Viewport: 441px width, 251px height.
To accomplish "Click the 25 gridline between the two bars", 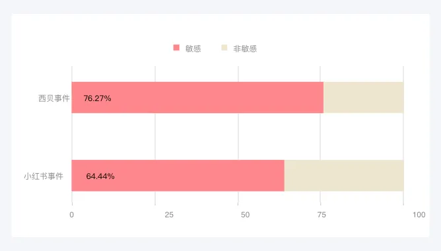I will (155, 137).
